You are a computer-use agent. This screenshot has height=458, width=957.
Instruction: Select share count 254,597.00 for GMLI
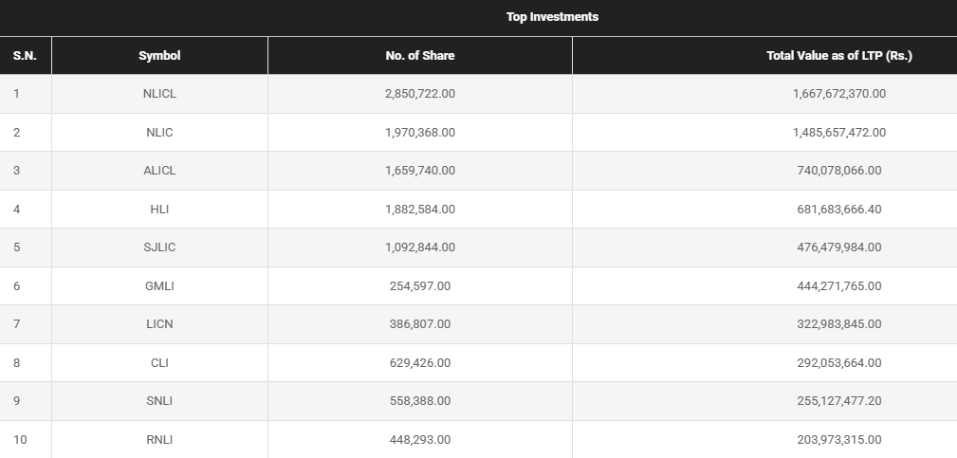[x=419, y=285]
